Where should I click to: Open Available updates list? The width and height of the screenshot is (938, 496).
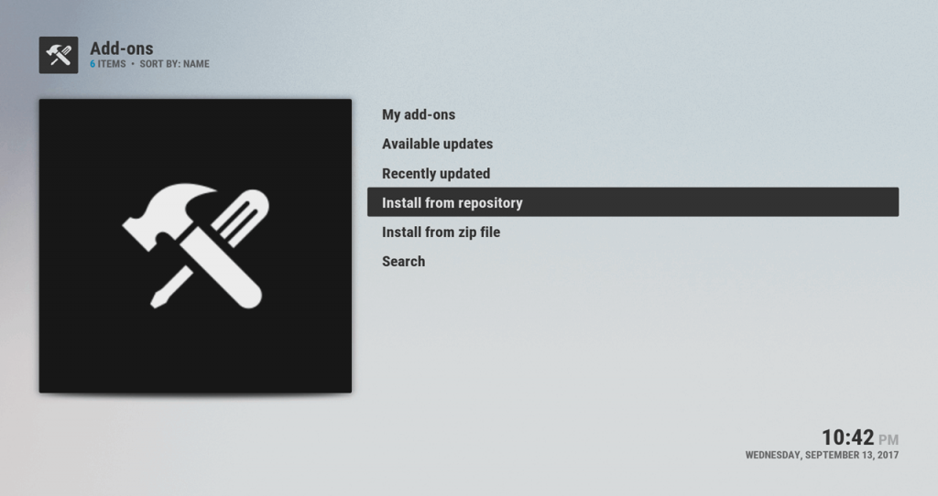click(437, 144)
